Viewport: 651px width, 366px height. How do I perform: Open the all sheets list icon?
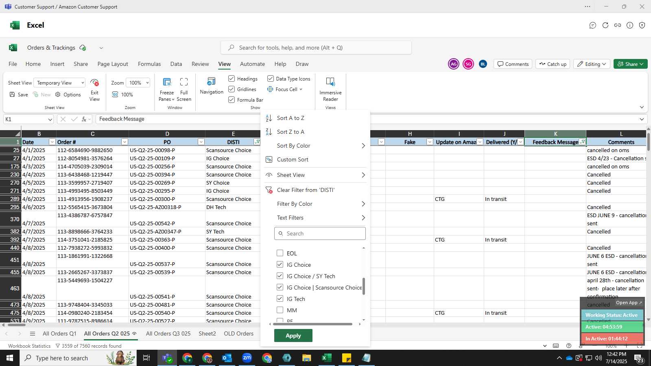tap(33, 333)
